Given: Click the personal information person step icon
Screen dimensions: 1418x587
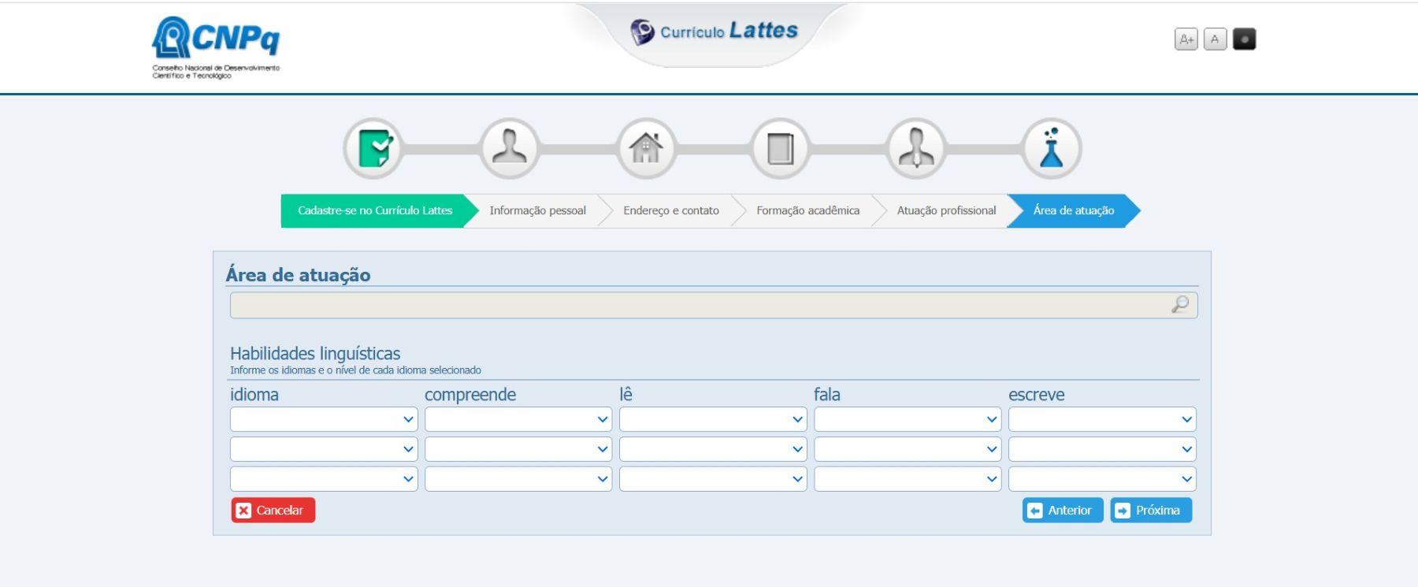Looking at the screenshot, I should 510,148.
